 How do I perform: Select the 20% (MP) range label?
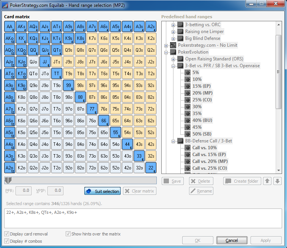[202, 93]
